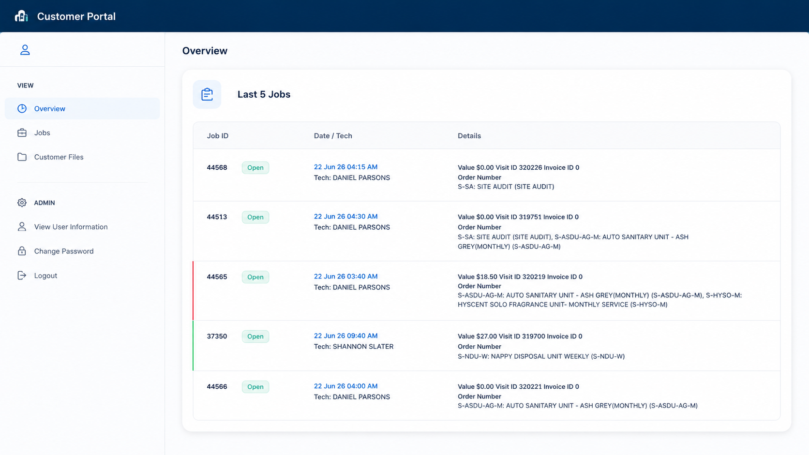This screenshot has width=809, height=455.
Task: Click the Jobs briefcase icon
Action: coord(22,132)
